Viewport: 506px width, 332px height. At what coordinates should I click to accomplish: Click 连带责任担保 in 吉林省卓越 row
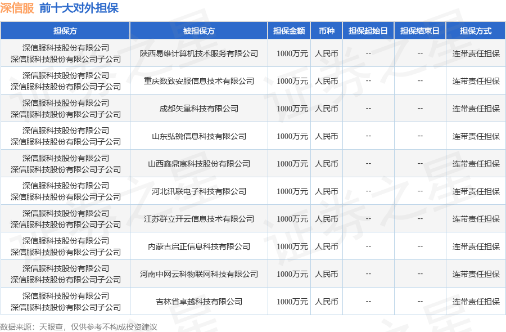tap(476, 301)
